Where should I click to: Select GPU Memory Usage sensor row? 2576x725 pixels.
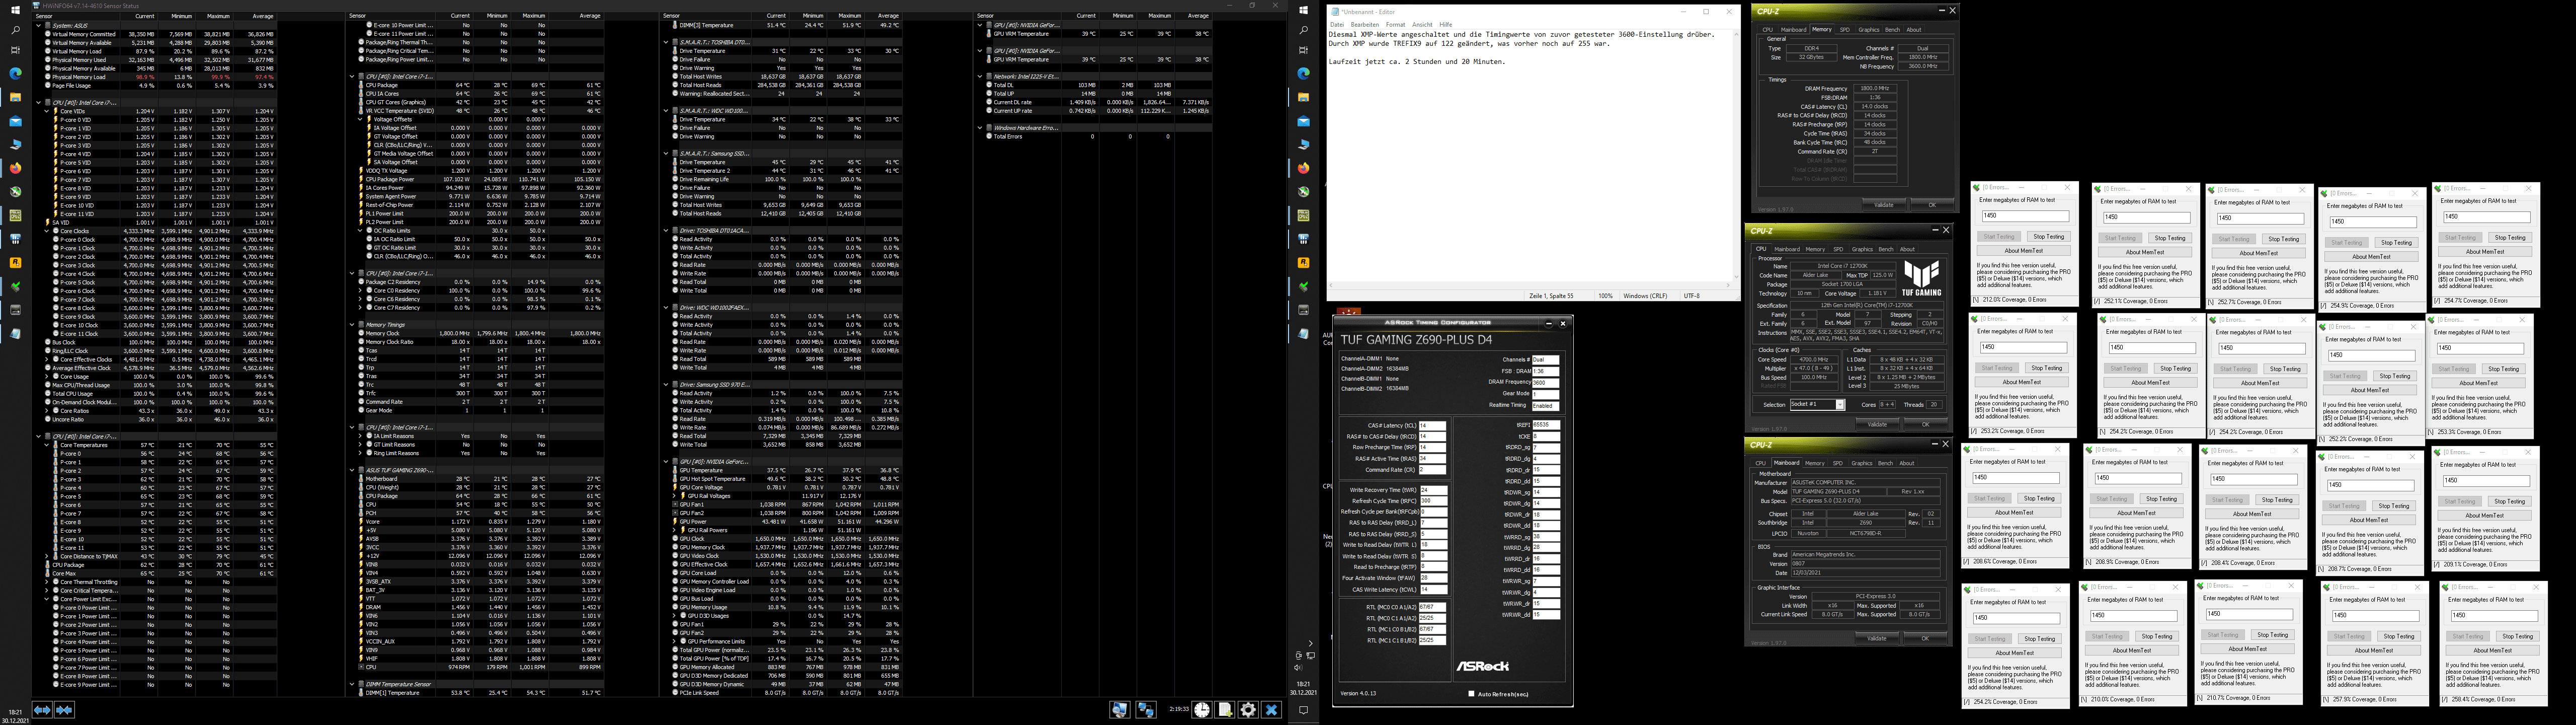click(x=789, y=607)
